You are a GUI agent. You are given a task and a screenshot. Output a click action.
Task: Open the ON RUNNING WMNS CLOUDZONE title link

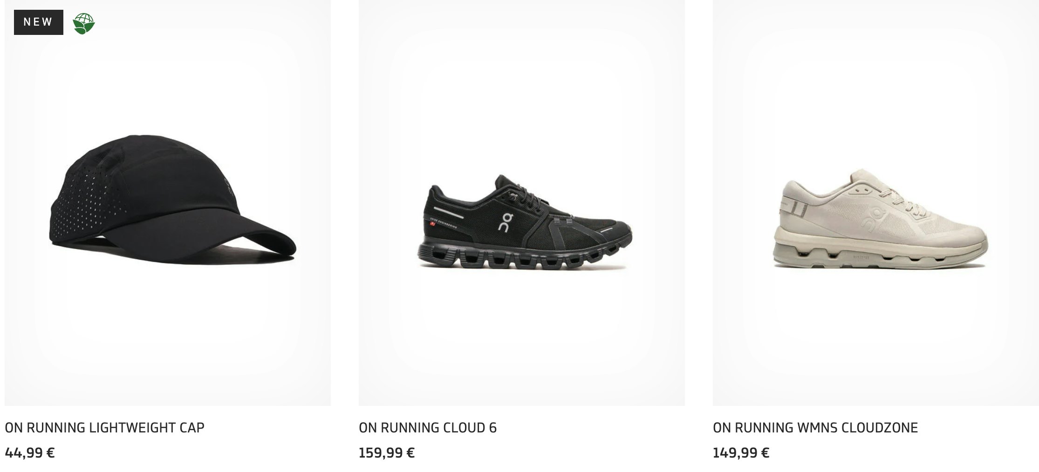point(815,428)
